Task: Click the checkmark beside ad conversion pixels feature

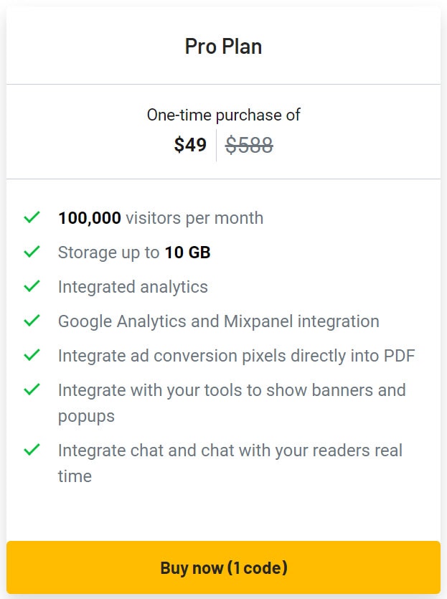Action: (x=32, y=355)
